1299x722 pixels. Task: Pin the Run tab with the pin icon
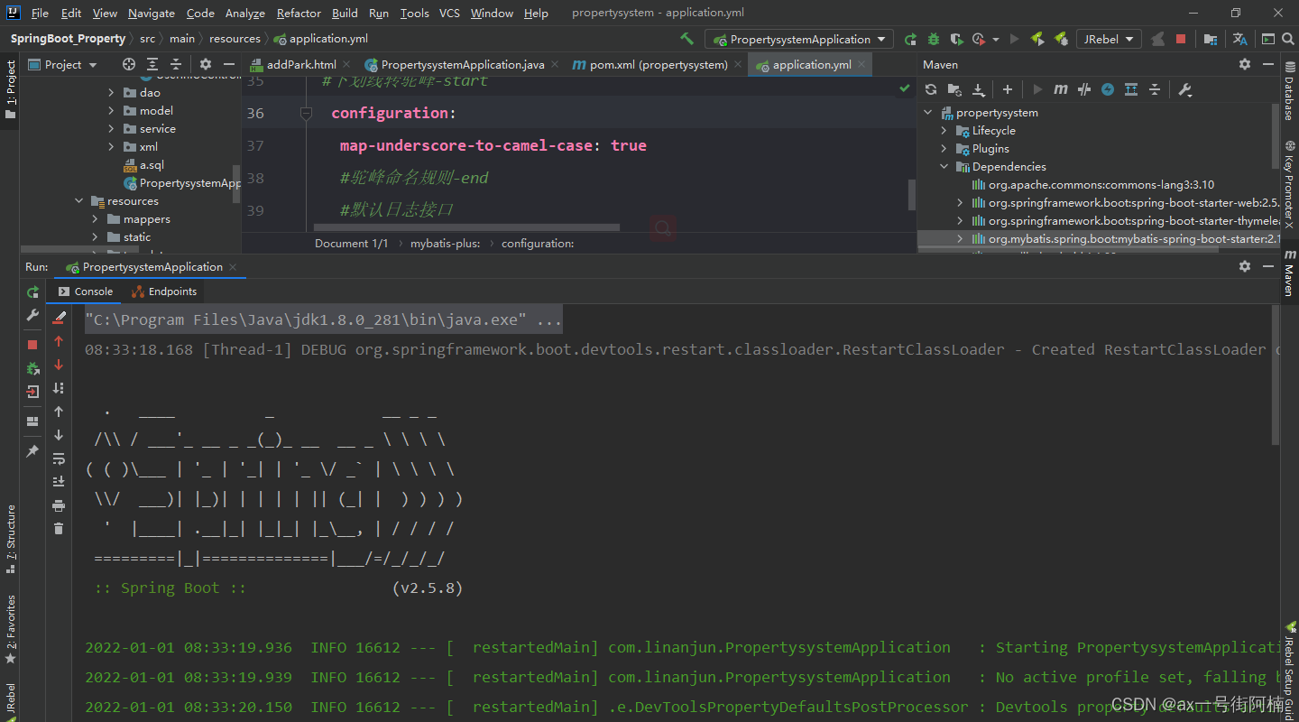coord(32,450)
